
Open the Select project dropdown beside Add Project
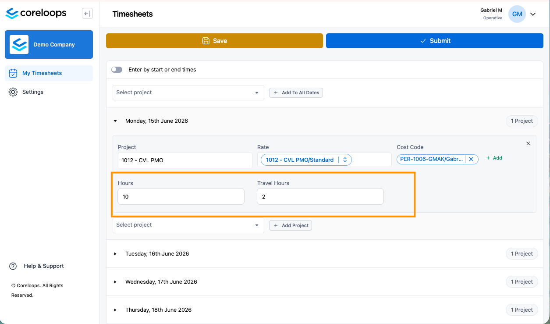click(x=188, y=225)
